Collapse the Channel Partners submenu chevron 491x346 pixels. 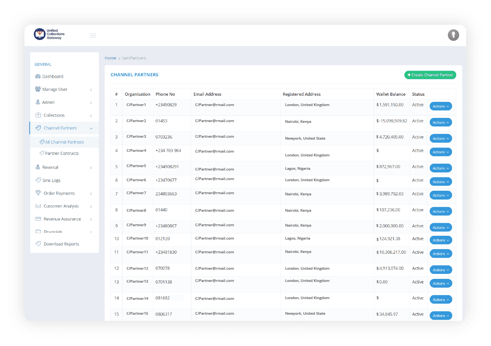pyautogui.click(x=91, y=129)
